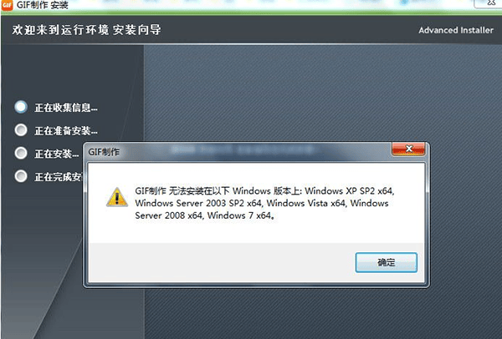This screenshot has height=339, width=502.
Task: Select the 正在完成安装 step indicator circle
Action: [21, 176]
